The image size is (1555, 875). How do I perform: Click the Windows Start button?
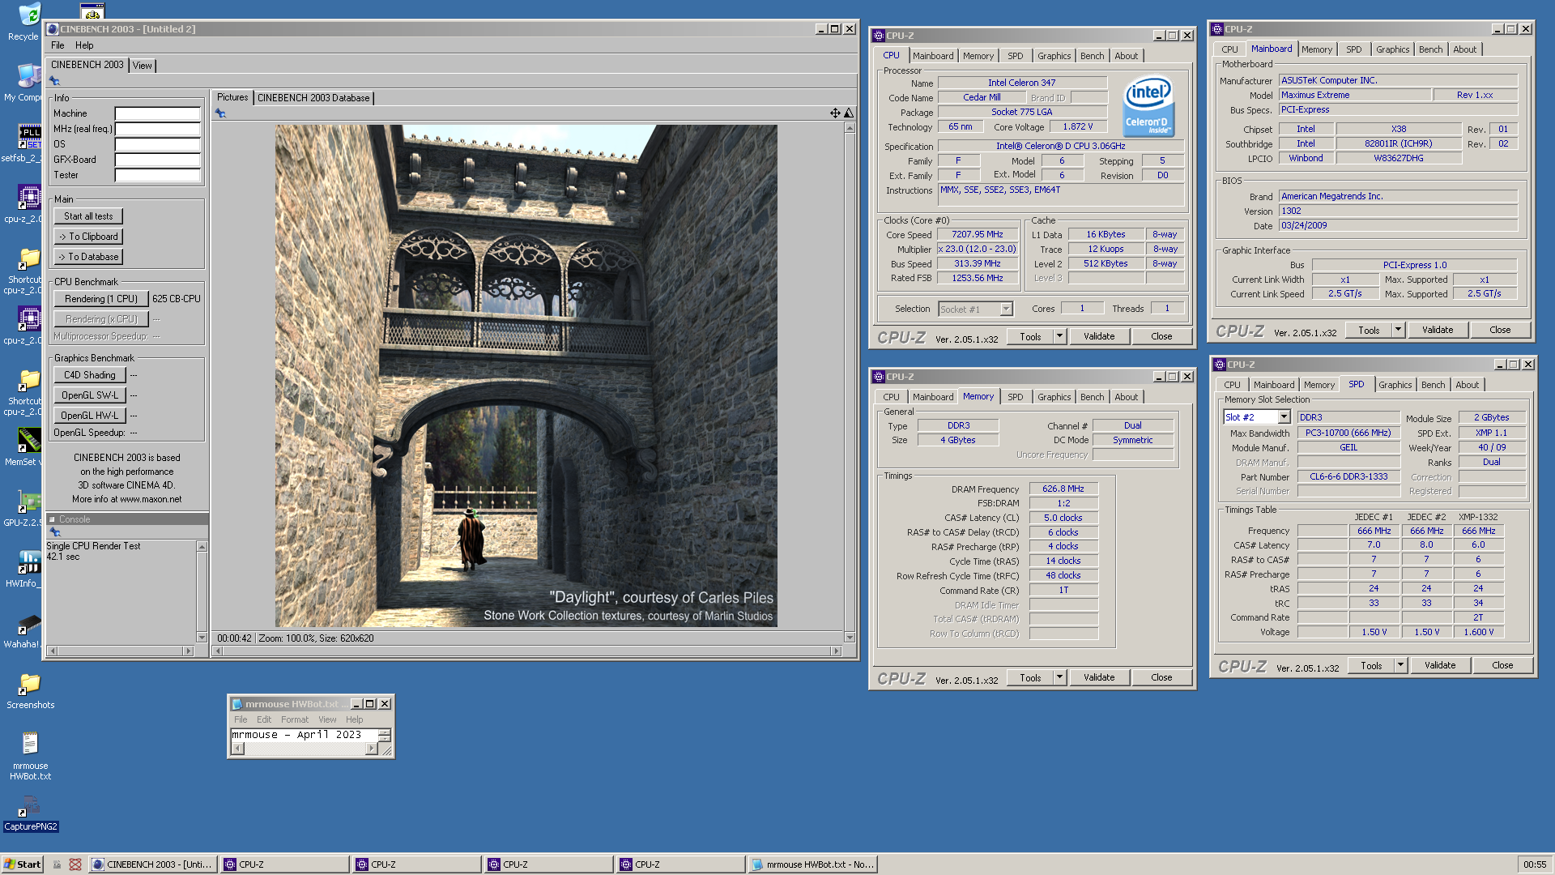[x=23, y=864]
